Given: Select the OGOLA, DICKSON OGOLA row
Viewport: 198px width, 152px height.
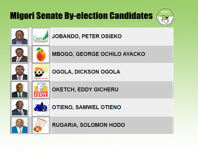Looking at the screenshot, I should [x=92, y=72].
